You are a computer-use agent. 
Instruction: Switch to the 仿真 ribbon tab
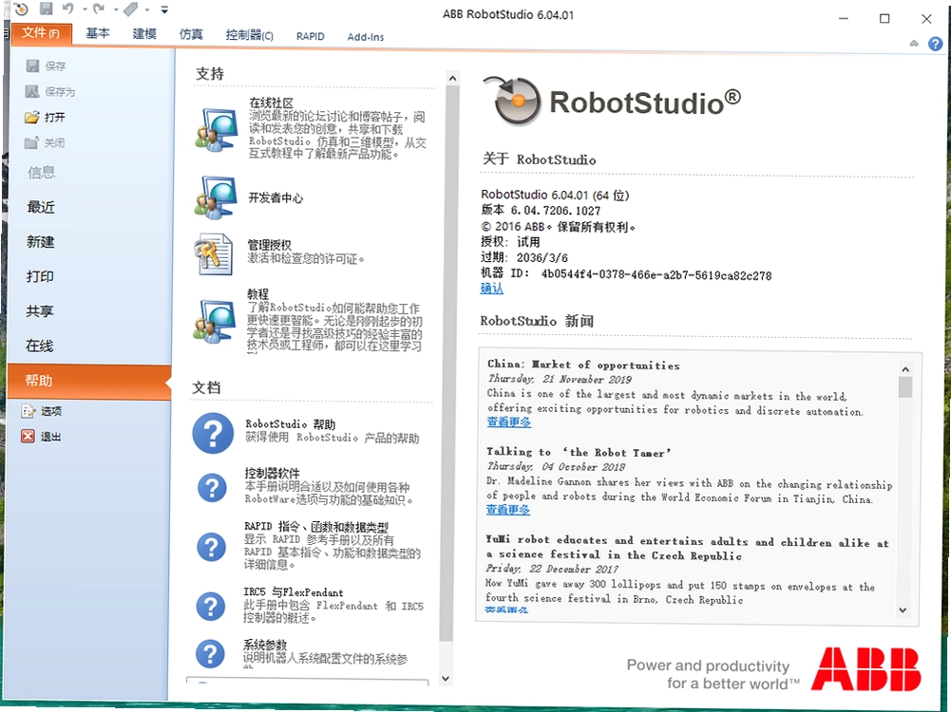tap(191, 34)
